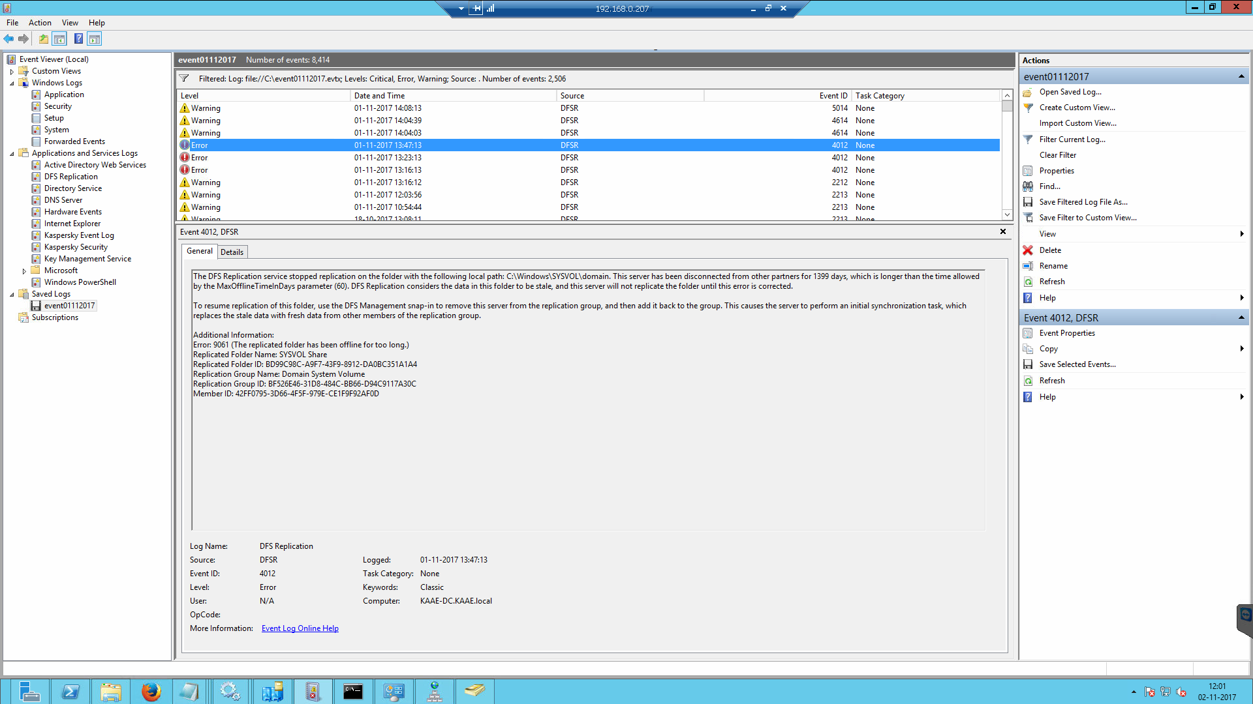Launch PowerShell from the taskbar
1253x704 pixels.
pos(70,692)
